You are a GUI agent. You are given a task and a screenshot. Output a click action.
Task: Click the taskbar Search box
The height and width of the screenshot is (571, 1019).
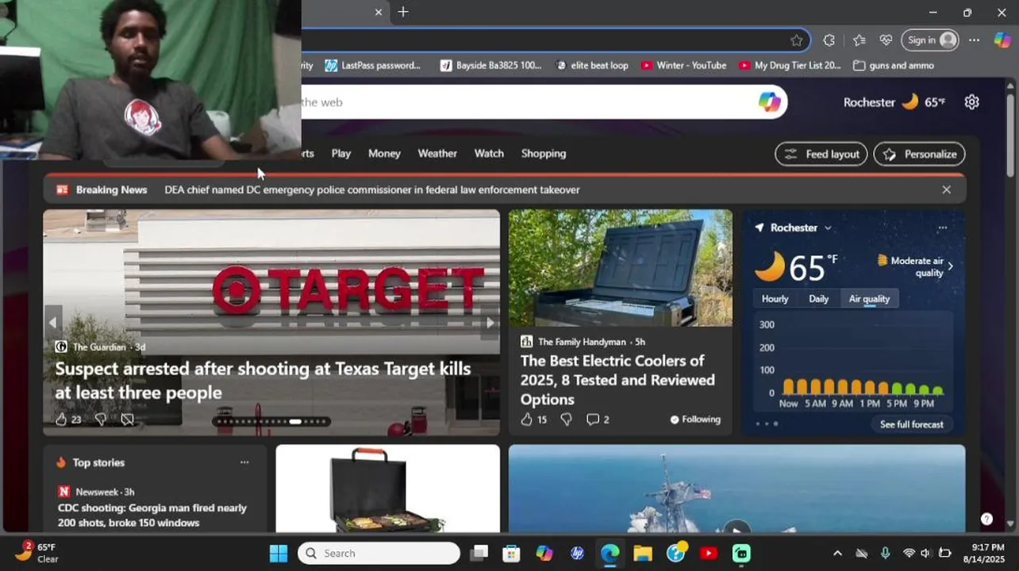coord(379,554)
